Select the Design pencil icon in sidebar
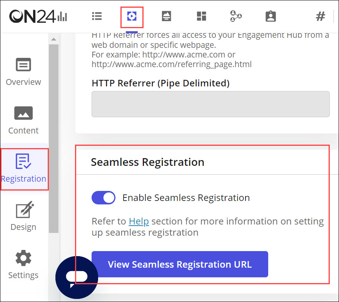 coord(23,210)
